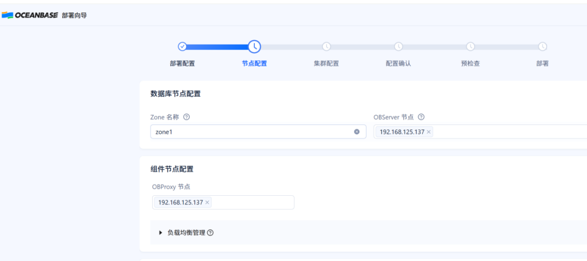Open the help tooltip next to Zone 名称

coord(186,117)
